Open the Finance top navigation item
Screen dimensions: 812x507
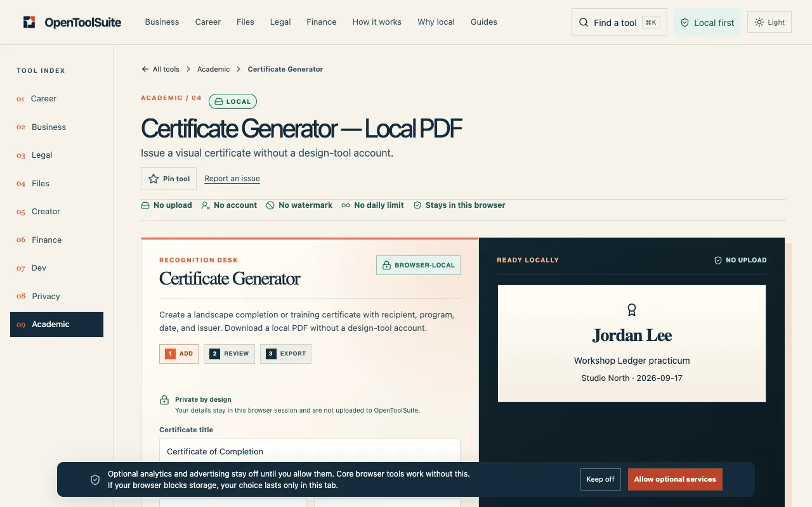tap(322, 22)
